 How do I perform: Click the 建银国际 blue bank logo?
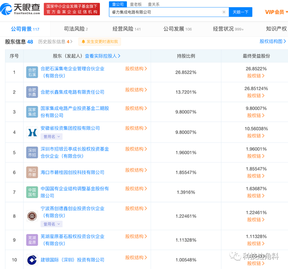click(x=32, y=260)
